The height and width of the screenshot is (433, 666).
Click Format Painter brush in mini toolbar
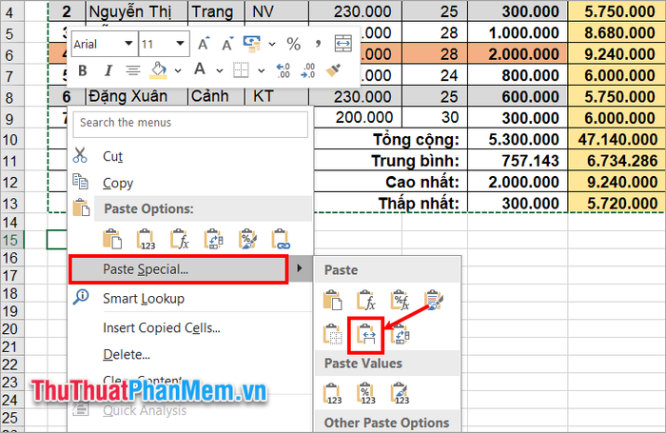(334, 70)
